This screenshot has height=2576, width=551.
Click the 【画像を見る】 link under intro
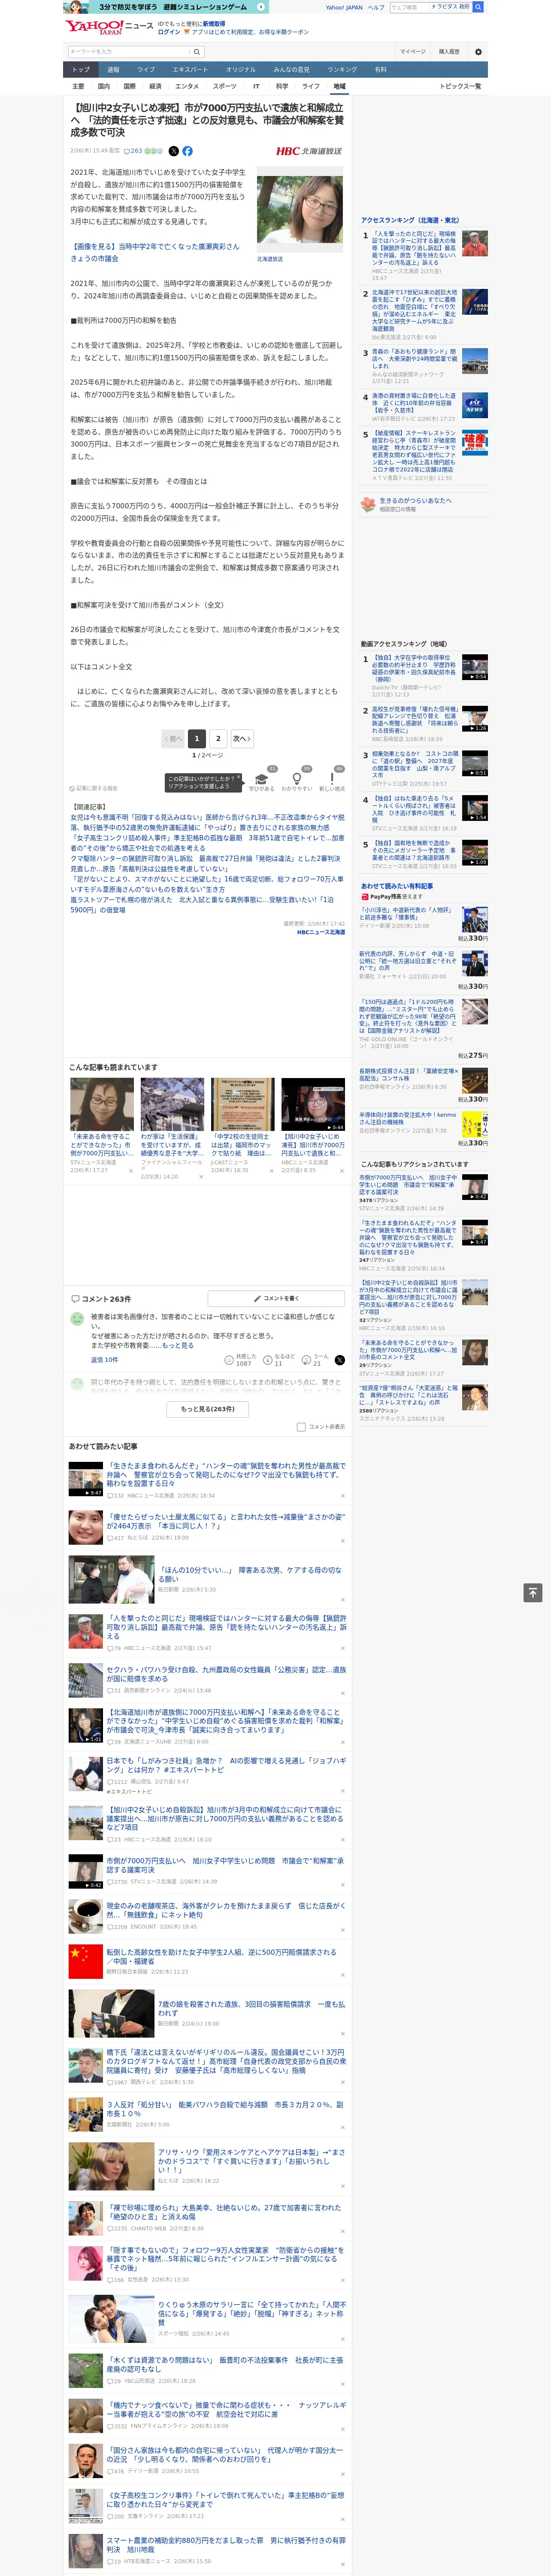coord(154,252)
